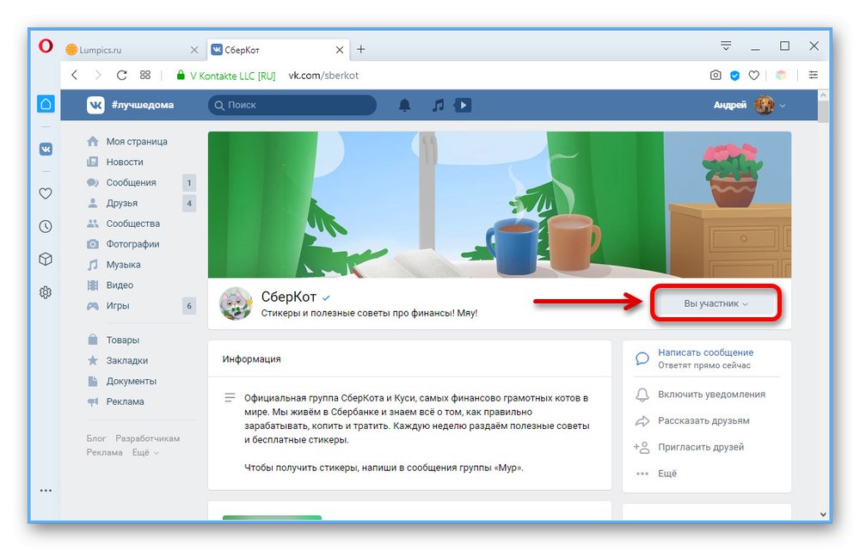Open Видео in left menu
Screen dimensions: 860x551
(x=120, y=285)
